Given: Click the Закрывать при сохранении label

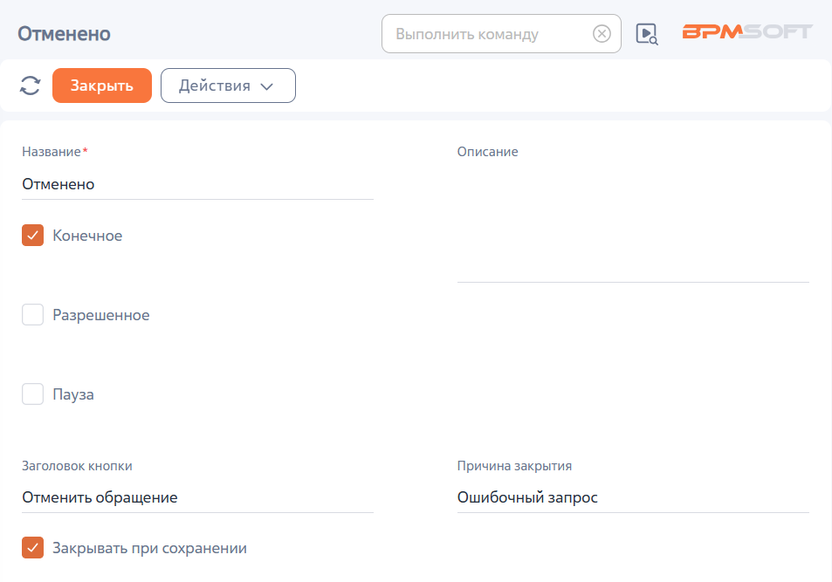Looking at the screenshot, I should (x=149, y=548).
